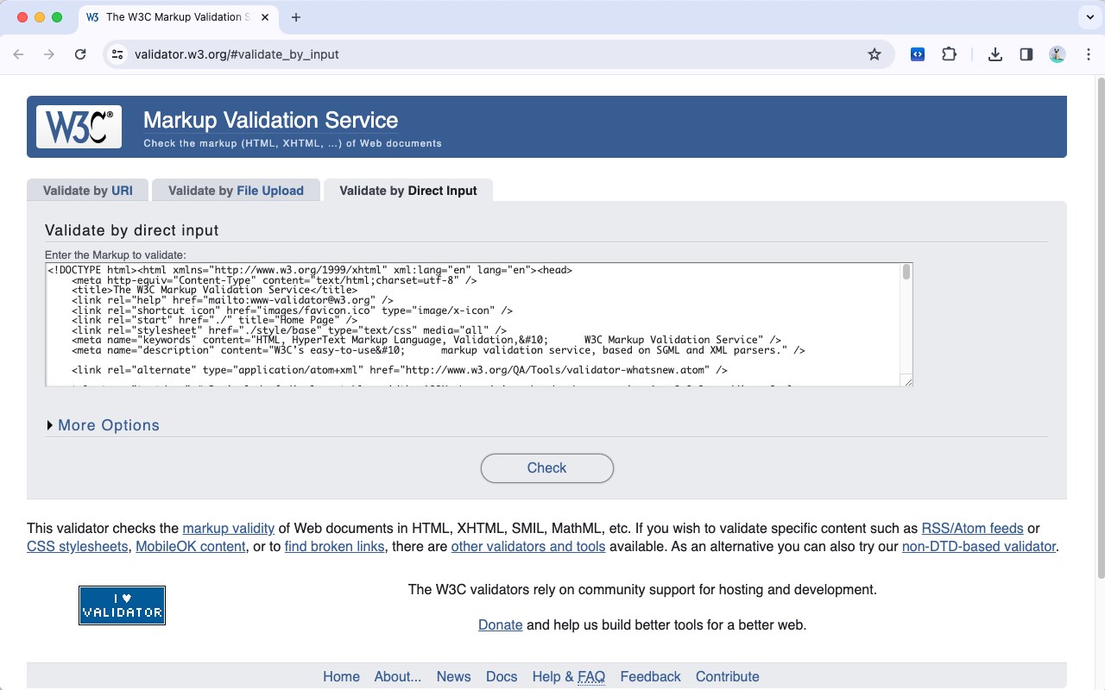Open other validators and tools link
Viewport: 1105px width, 690px height.
(528, 546)
